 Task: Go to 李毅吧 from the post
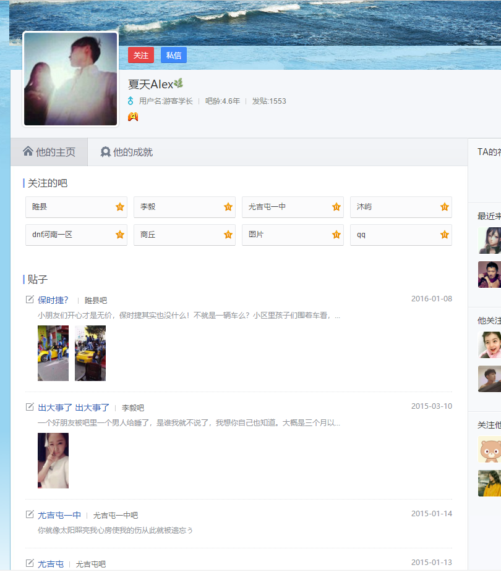(x=133, y=408)
